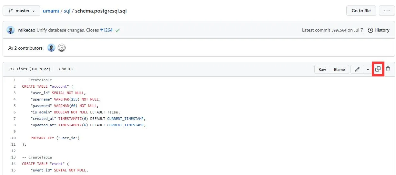
Task: Click "updated_at" TIMESTAMPTZ code line
Action: [x=88, y=125]
